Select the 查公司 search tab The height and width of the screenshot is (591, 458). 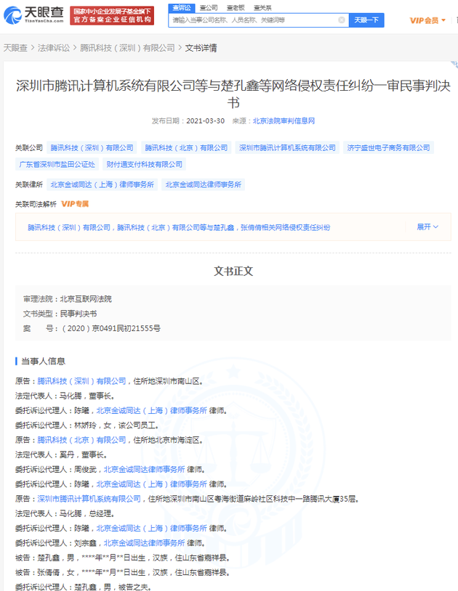[209, 7]
